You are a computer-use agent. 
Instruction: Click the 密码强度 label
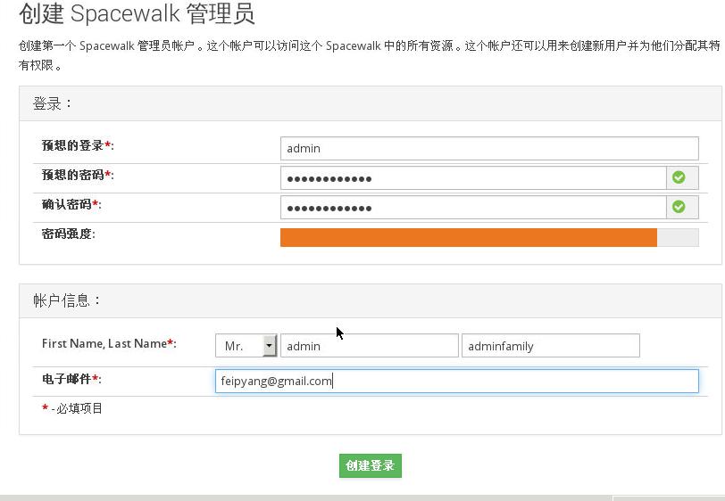(x=69, y=234)
